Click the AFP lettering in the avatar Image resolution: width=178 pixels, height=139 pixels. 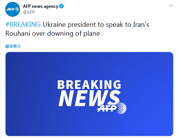(x=11, y=9)
